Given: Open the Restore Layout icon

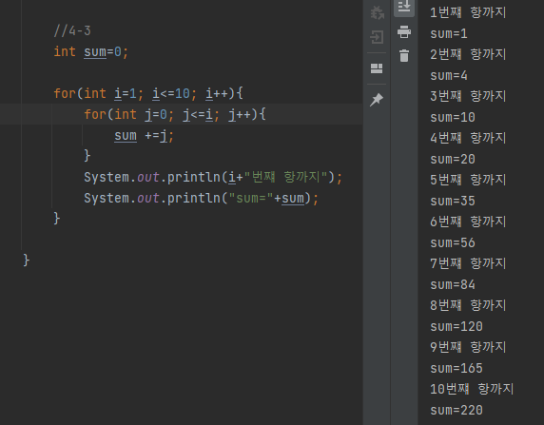Looking at the screenshot, I should tap(377, 68).
